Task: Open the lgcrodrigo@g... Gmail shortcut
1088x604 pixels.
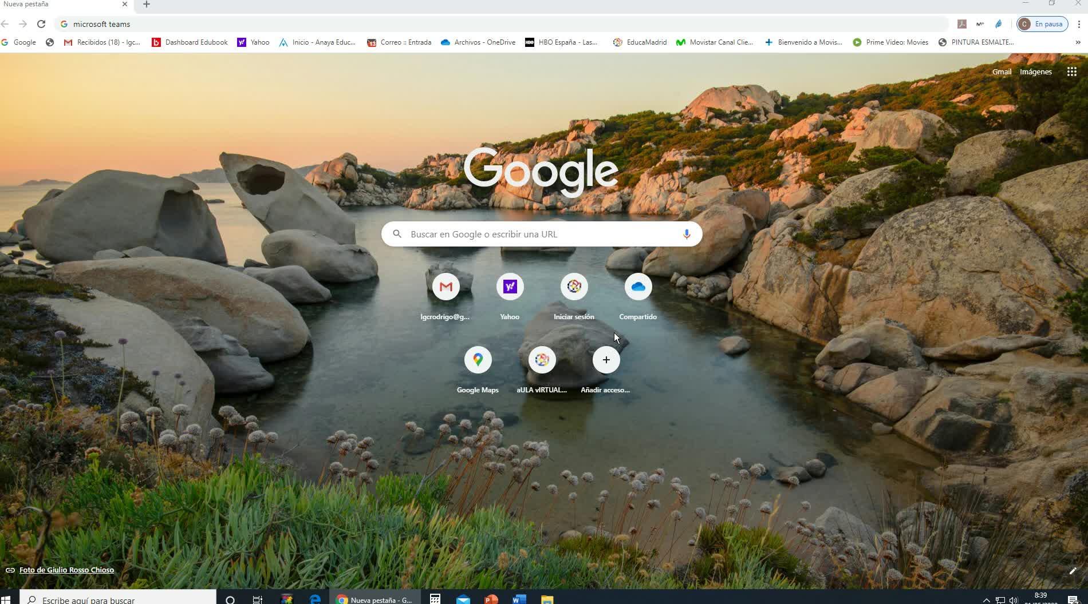Action: pyautogui.click(x=446, y=296)
